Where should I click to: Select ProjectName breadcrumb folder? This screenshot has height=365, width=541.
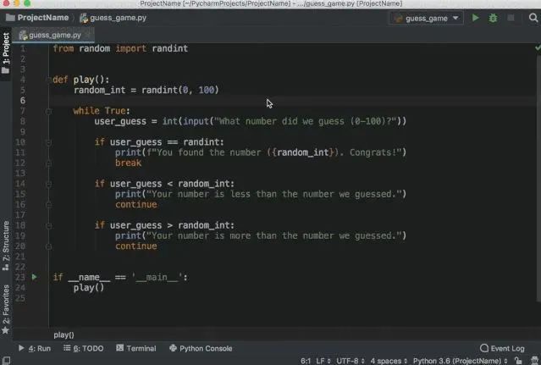37,18
